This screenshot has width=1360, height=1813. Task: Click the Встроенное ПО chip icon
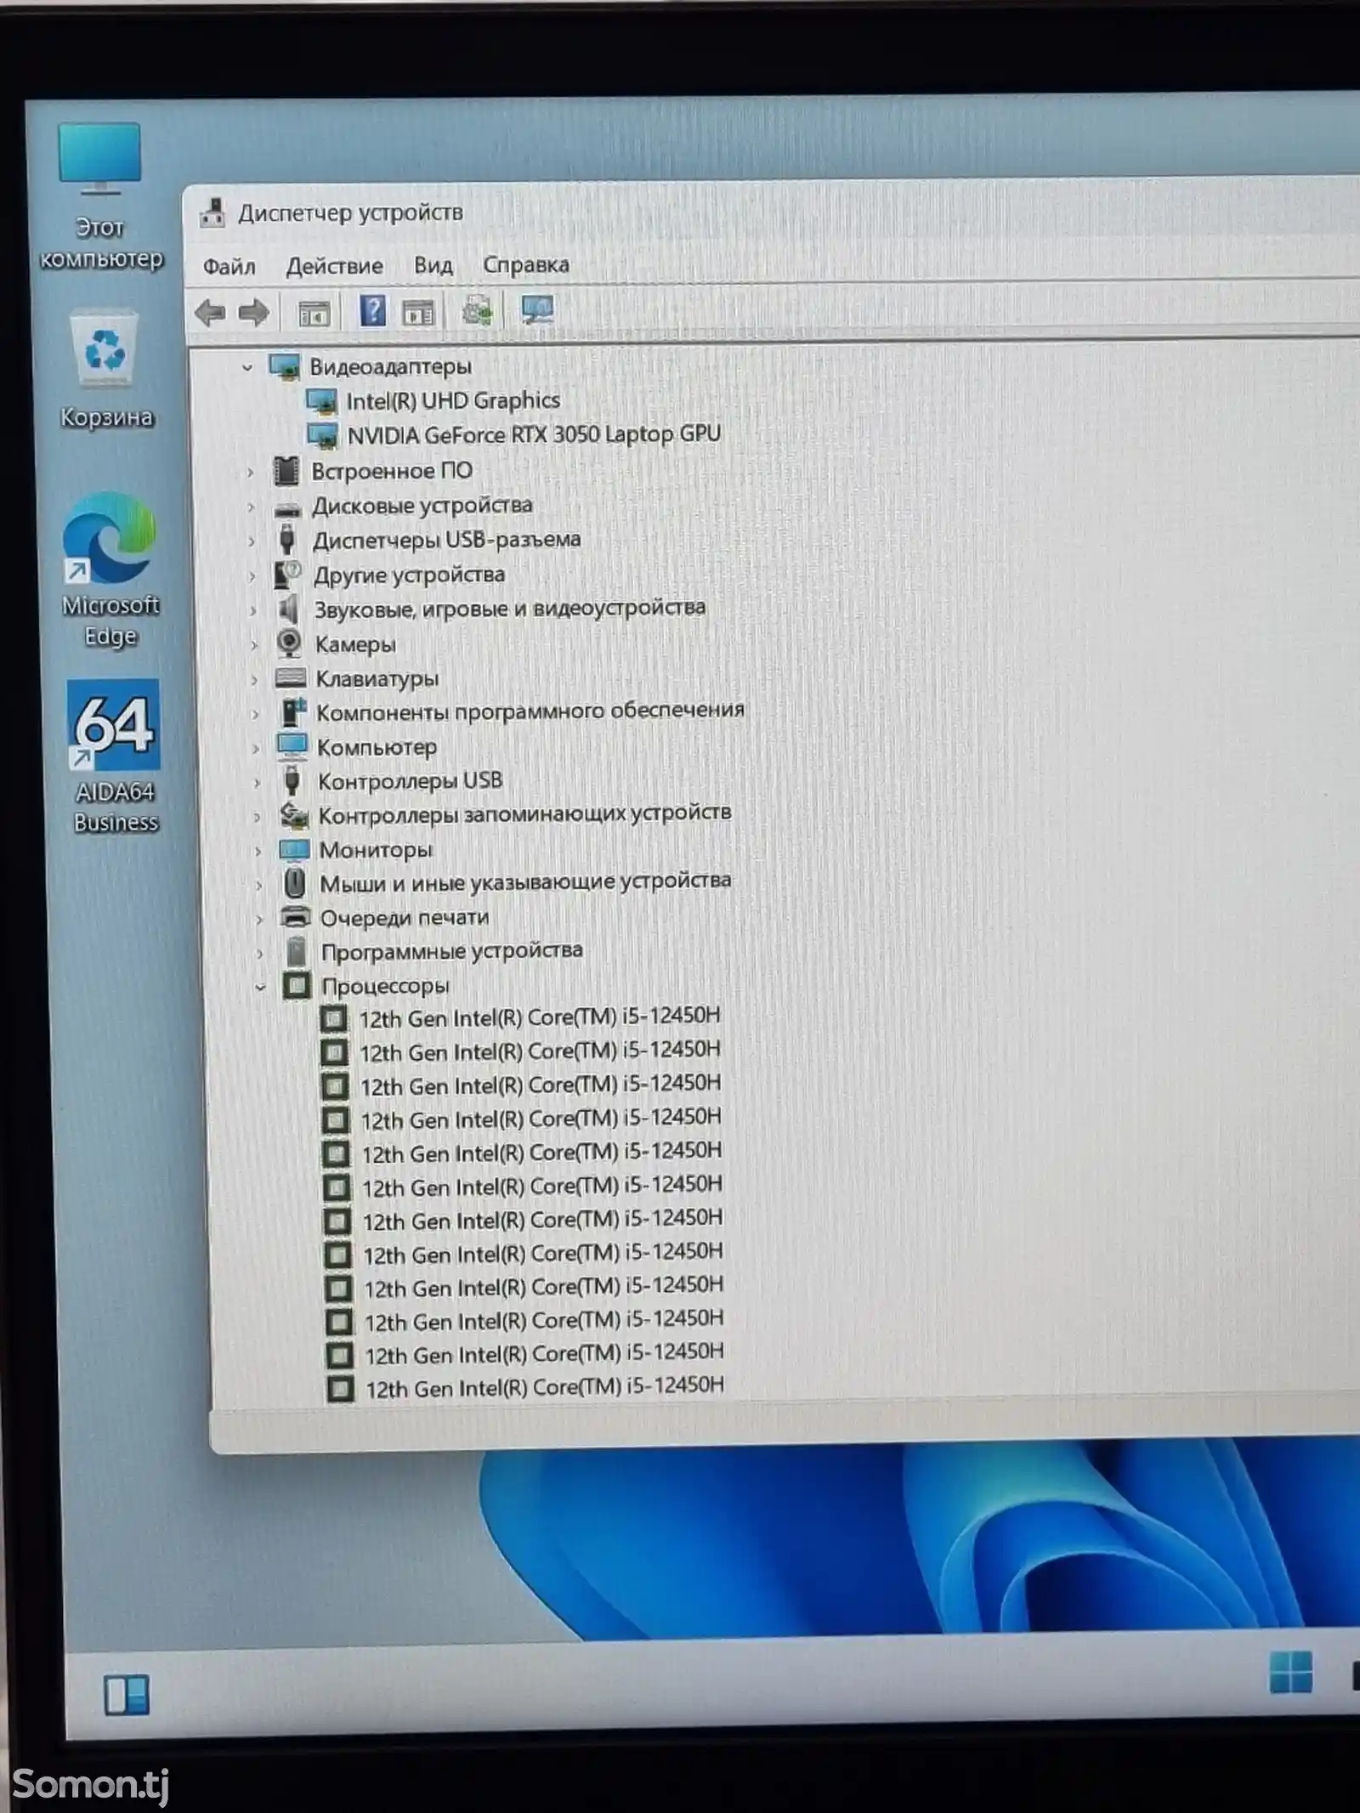point(286,471)
